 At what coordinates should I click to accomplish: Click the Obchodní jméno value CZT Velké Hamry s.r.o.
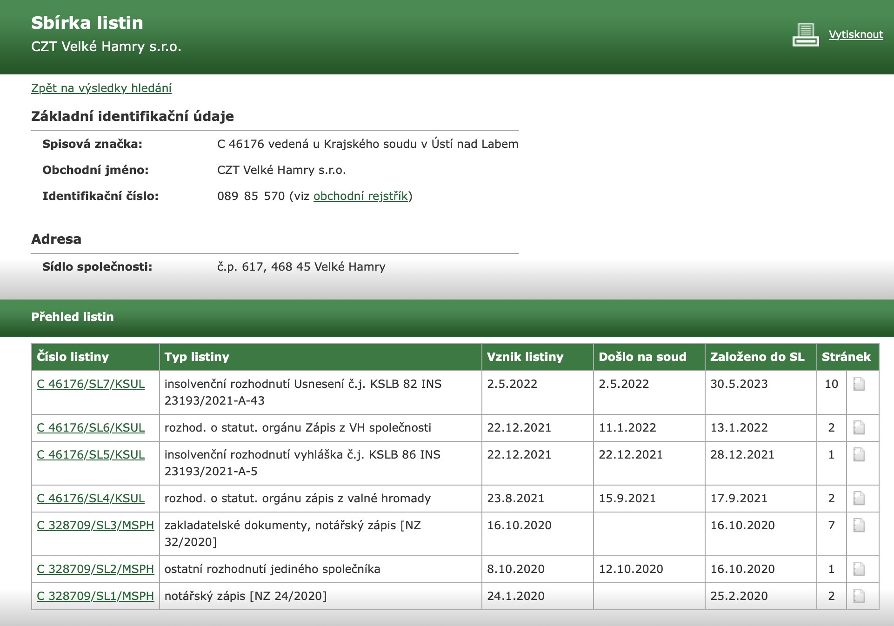click(281, 170)
